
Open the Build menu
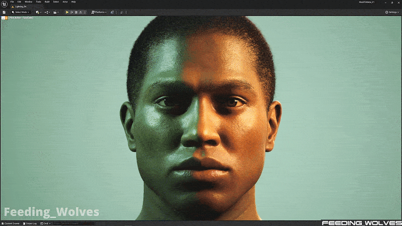pos(47,2)
